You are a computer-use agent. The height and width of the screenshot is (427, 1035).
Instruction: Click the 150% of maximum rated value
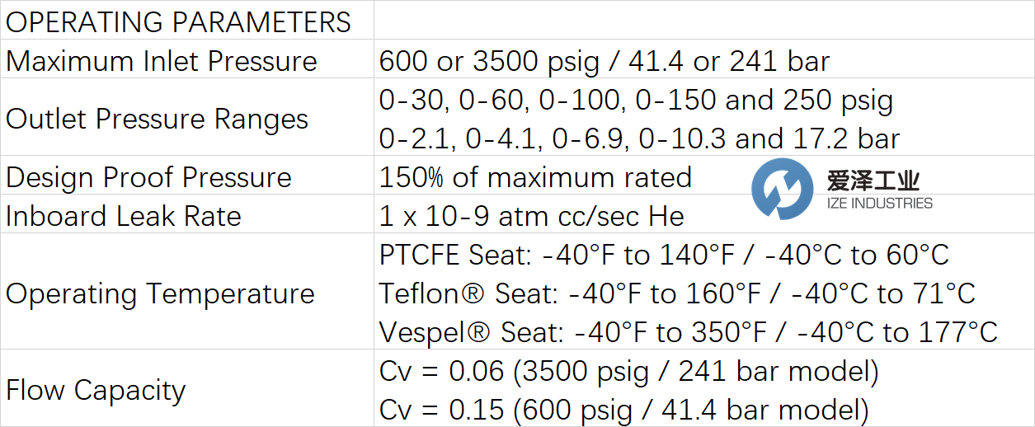(535, 177)
